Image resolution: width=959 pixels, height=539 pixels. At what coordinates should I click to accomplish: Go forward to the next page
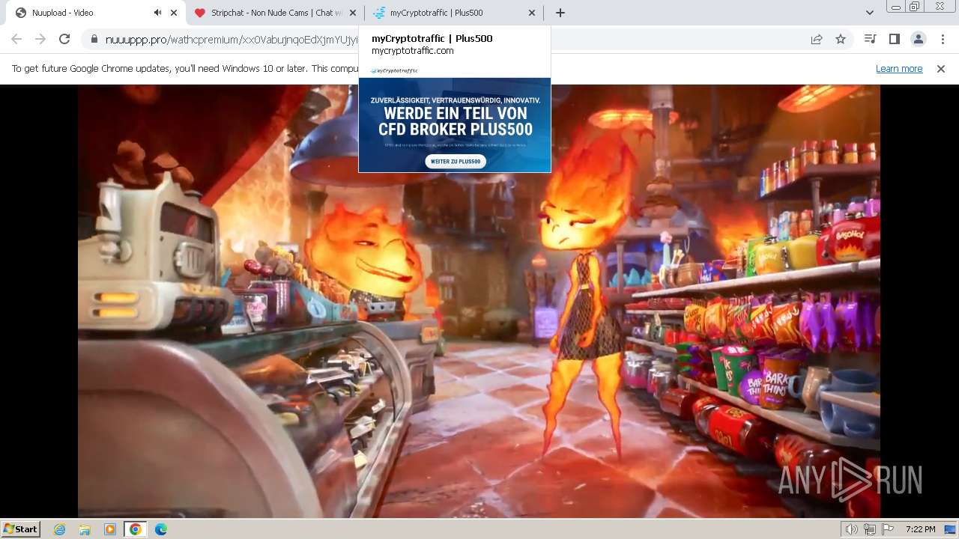[x=40, y=39]
